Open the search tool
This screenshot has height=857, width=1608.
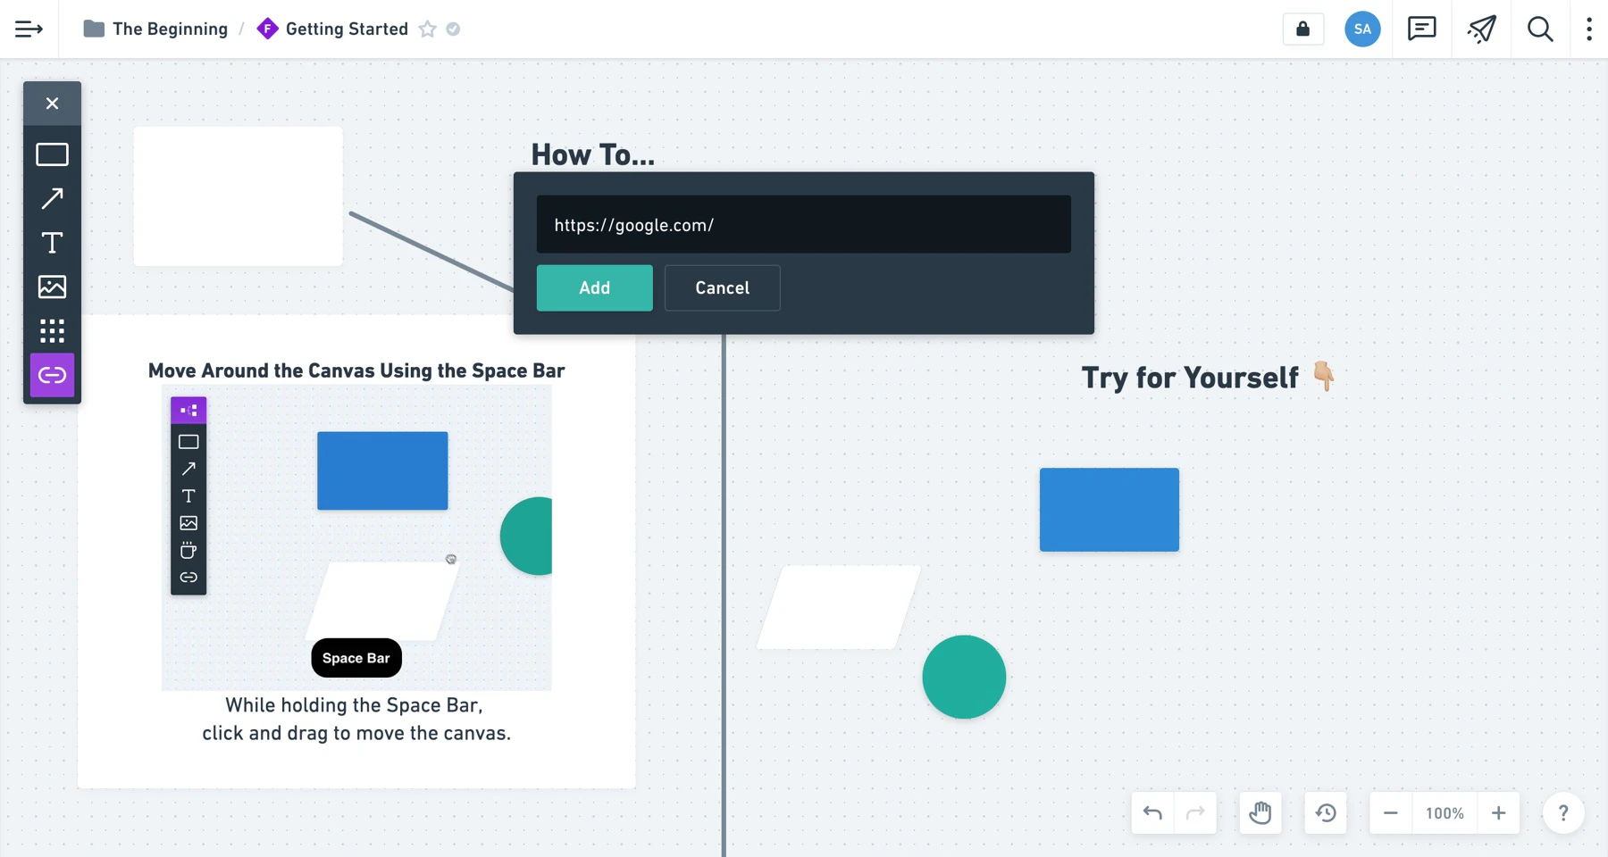1540,29
